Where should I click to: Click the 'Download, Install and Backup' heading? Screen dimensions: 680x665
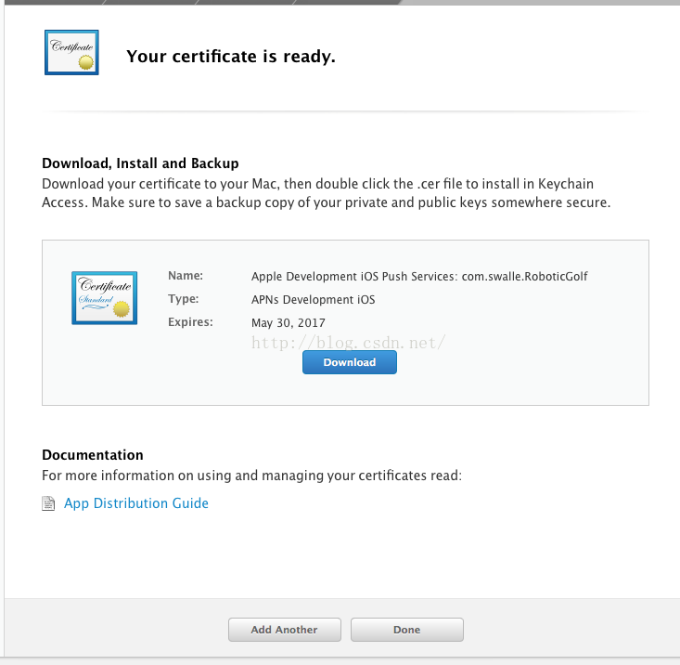coord(140,163)
